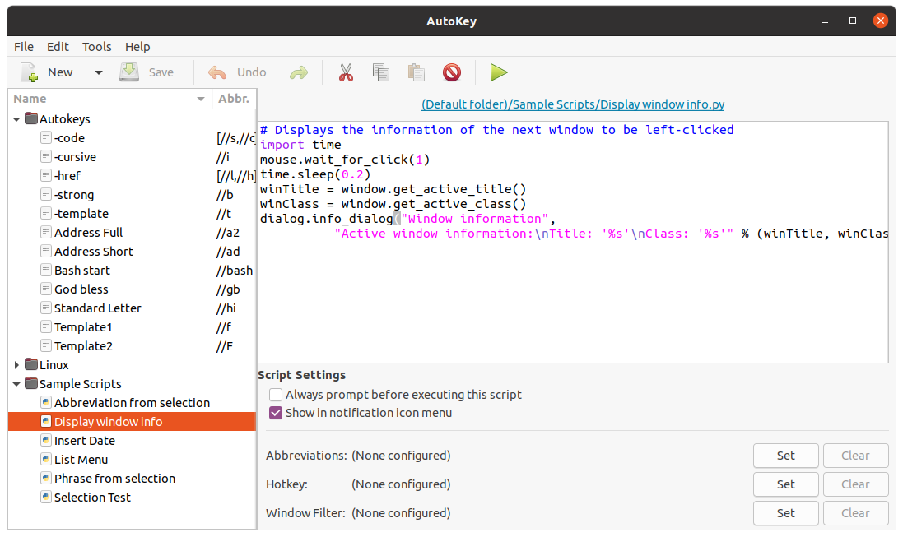Cut the selected script text
903x537 pixels.
click(x=346, y=72)
